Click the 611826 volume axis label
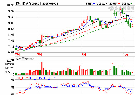Viewport: 135px width, 95px height. click(x=10, y=68)
